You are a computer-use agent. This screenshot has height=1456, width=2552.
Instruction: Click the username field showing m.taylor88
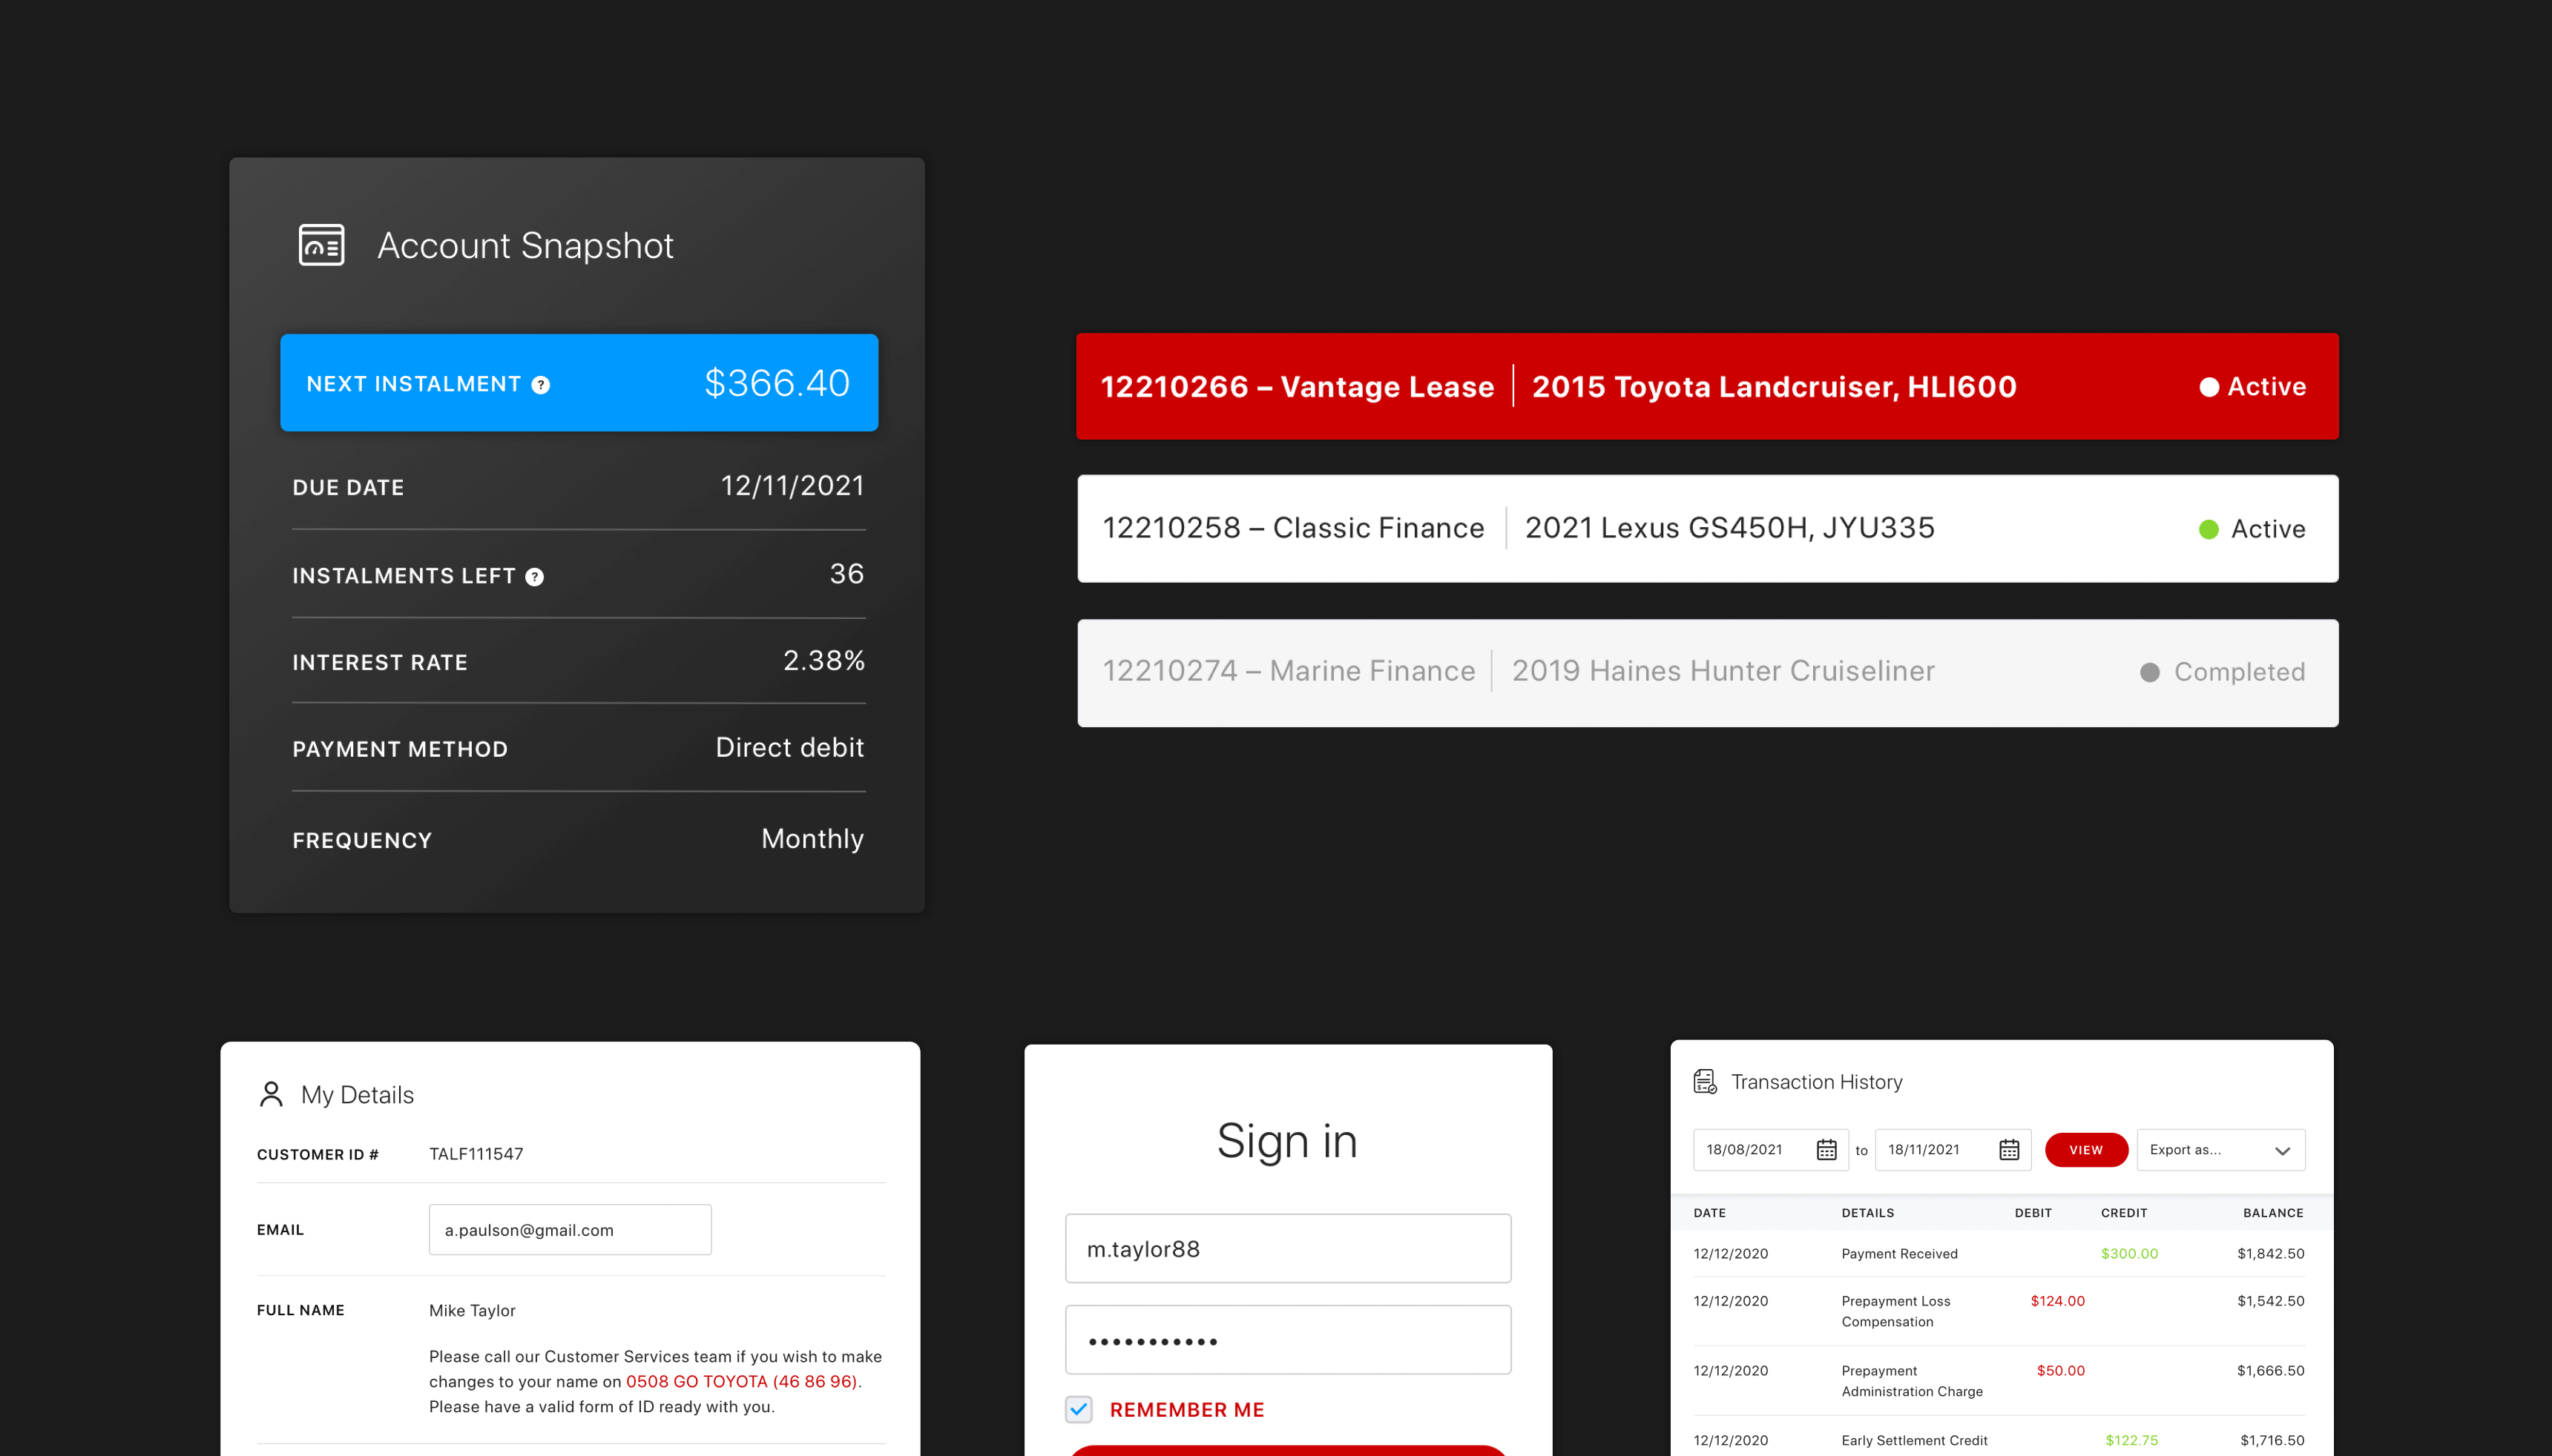pyautogui.click(x=1288, y=1248)
